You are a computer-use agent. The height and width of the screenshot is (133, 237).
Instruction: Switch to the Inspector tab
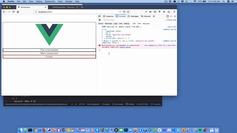pos(108,16)
